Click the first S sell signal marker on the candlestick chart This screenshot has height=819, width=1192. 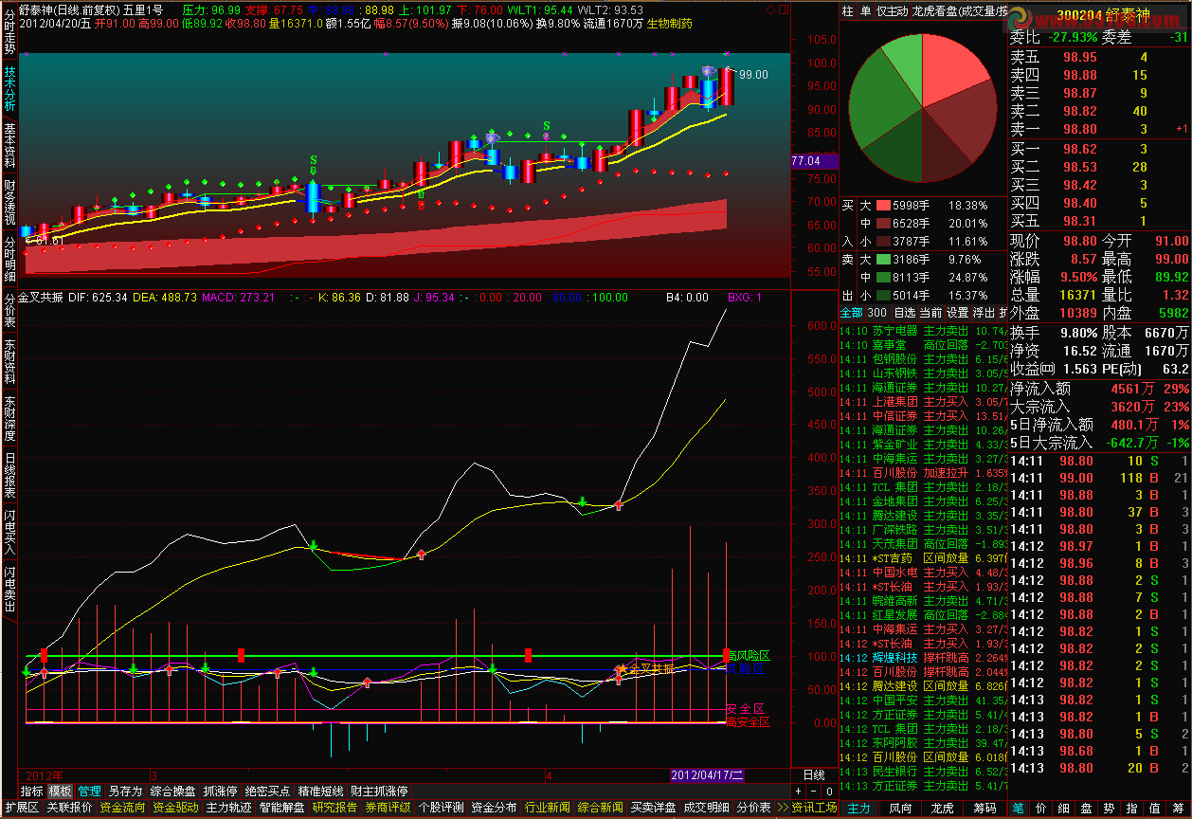(x=313, y=161)
